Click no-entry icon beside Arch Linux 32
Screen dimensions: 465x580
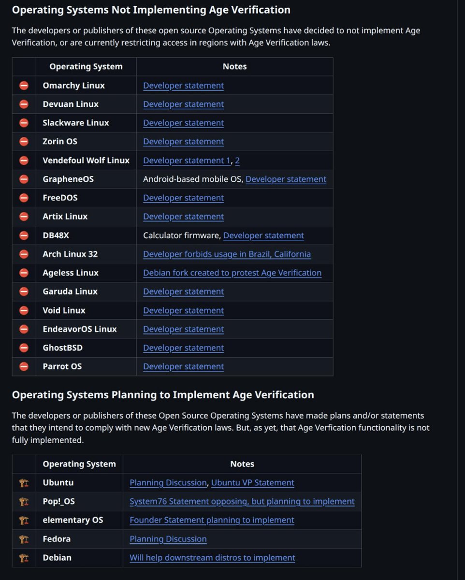tap(24, 254)
